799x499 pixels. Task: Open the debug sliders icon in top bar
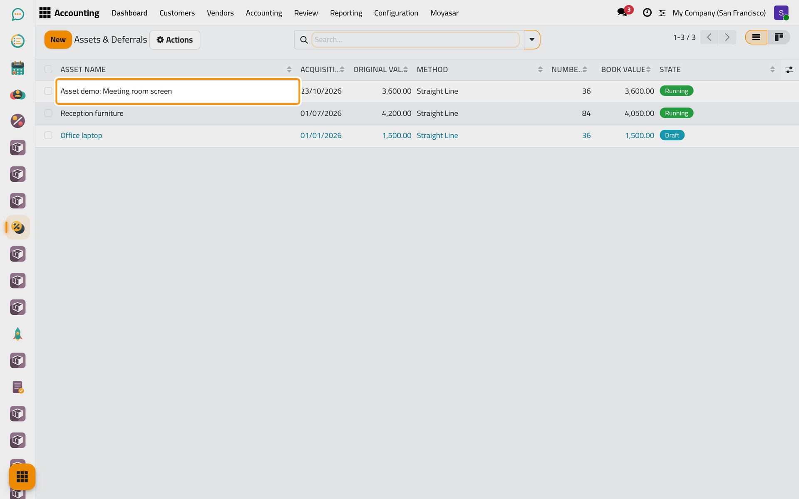[x=662, y=13]
